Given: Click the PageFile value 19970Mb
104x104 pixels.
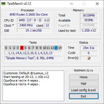Looking at the screenshot, I should [x=89, y=25].
